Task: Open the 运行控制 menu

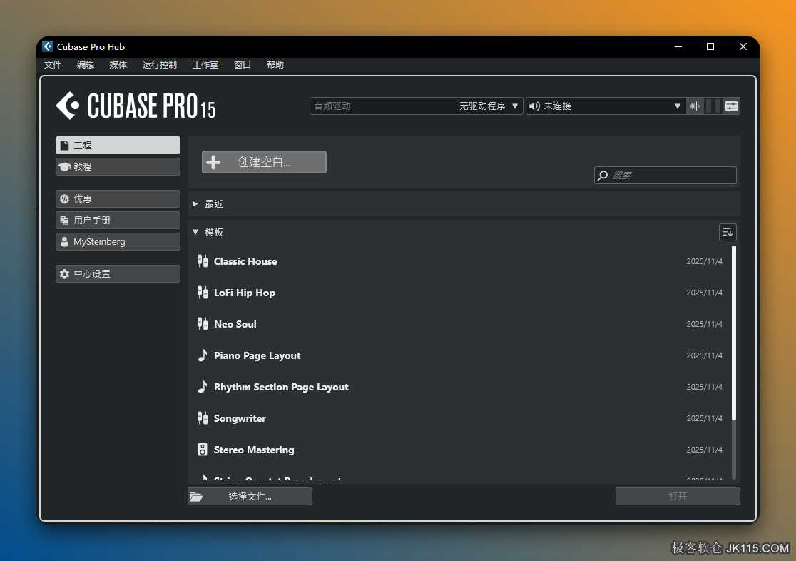Action: pyautogui.click(x=159, y=64)
